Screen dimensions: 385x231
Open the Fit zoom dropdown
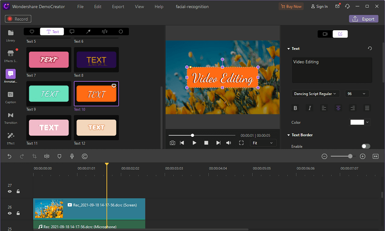point(263,143)
